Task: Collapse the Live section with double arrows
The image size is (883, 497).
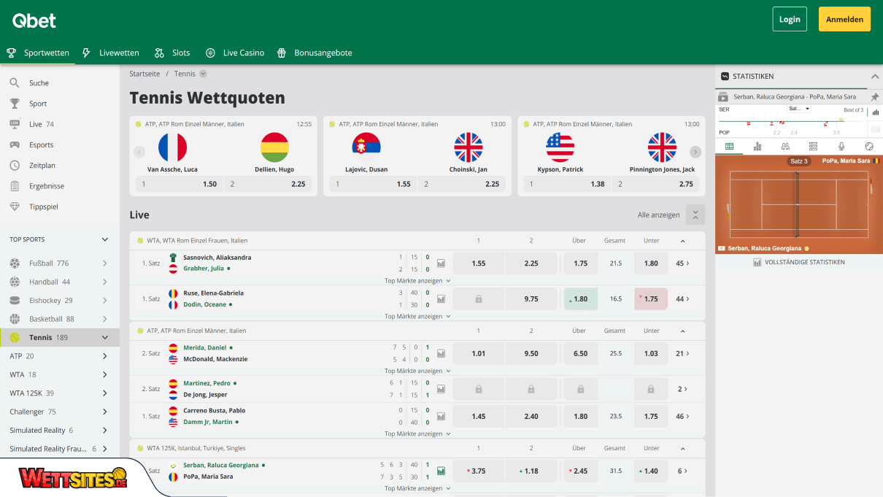Action: [x=695, y=215]
